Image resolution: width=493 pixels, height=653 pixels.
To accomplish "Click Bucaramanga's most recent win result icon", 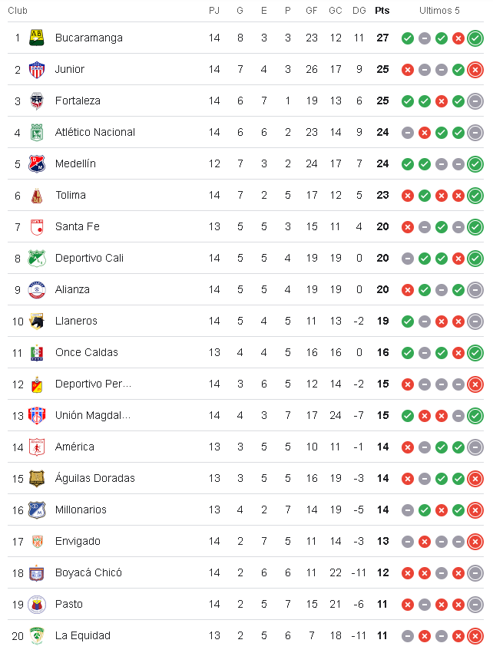I will tap(475, 38).
